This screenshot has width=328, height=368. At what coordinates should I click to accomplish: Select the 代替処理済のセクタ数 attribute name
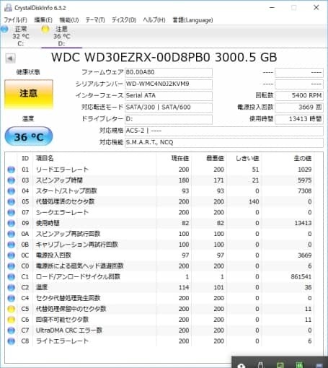coord(65,201)
